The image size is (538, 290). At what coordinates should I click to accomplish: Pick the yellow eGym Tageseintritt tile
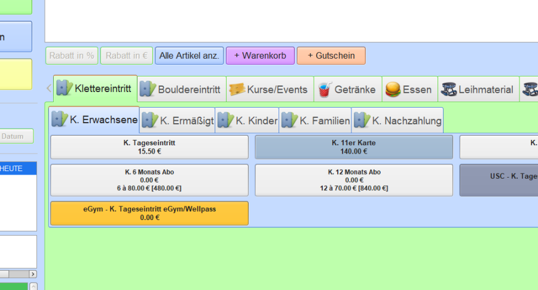point(149,213)
